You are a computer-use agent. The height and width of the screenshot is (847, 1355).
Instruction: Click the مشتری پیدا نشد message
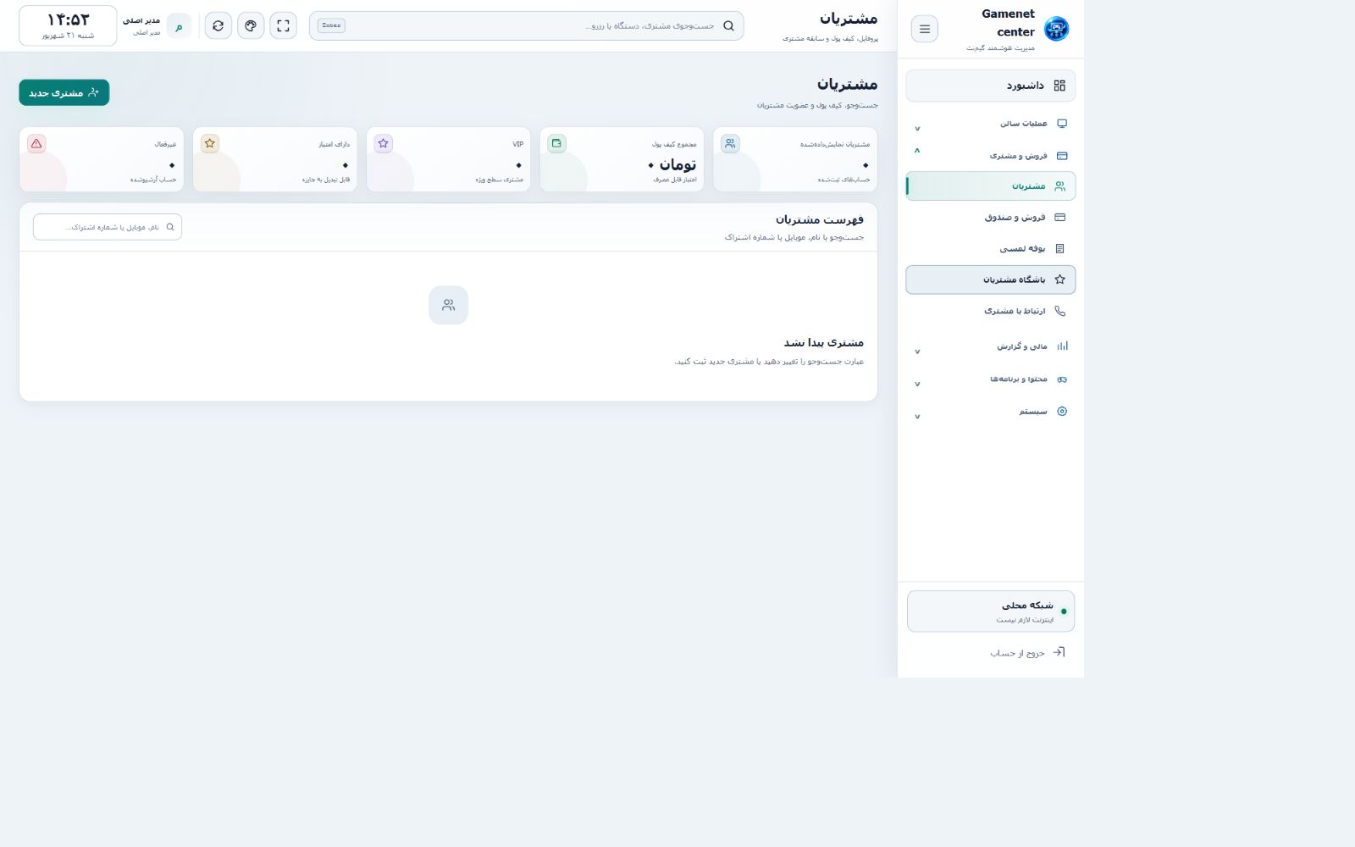pos(824,342)
